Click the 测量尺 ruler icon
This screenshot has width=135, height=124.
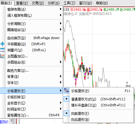2,50
